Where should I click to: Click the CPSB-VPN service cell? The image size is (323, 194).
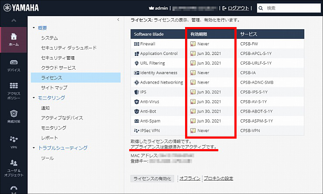point(250,131)
